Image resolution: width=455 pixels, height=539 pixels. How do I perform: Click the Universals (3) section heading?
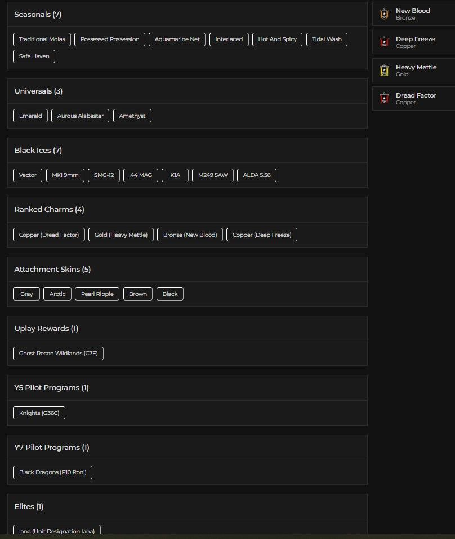(x=38, y=91)
